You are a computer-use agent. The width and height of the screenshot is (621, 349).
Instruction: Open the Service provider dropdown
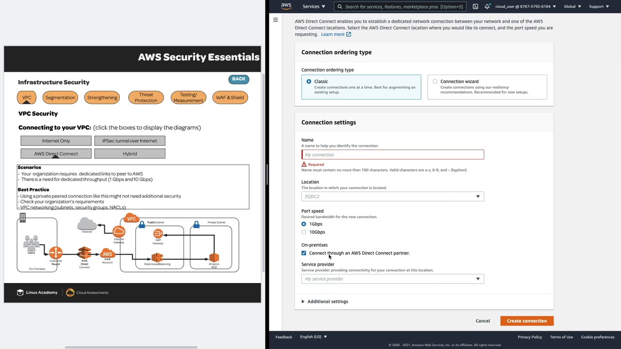pyautogui.click(x=392, y=279)
